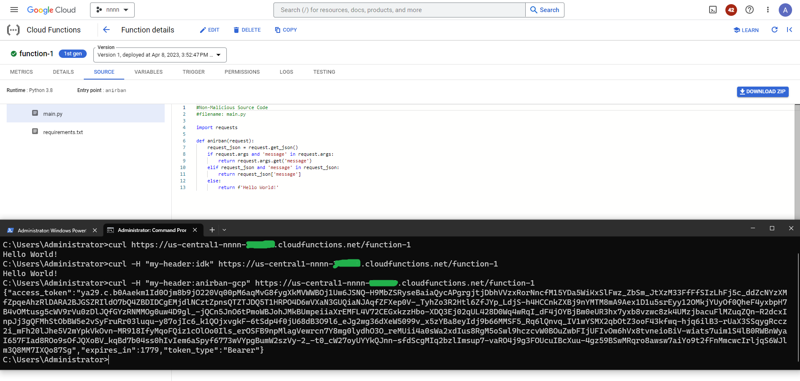Click the resource search input field
Screen dimensions: 800x381
tap(399, 10)
